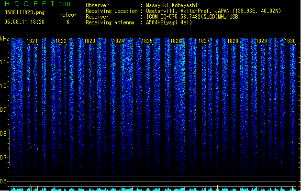Click the observer name Masayuki Kobayashi
Screen dimensions: 301x191
pos(172,5)
